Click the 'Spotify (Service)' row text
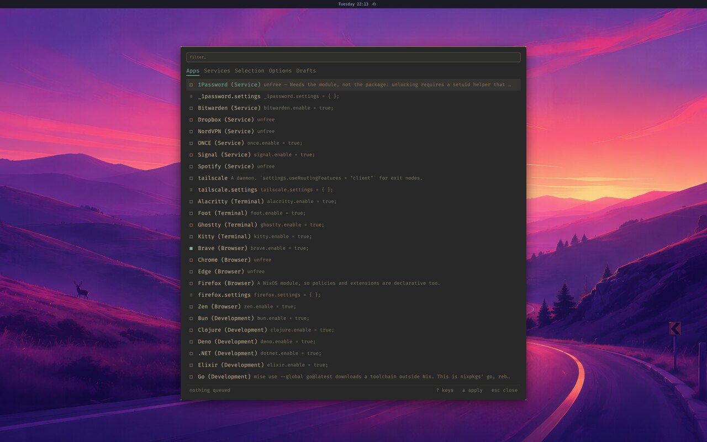This screenshot has height=442, width=707. click(226, 166)
